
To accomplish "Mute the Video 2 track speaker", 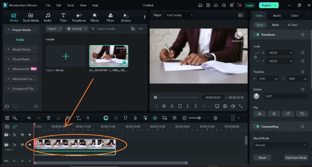I will [x=22, y=144].
